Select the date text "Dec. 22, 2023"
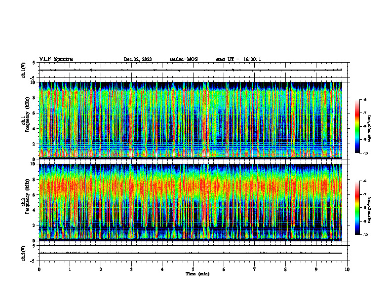Image resolution: width=391 pixels, height=302 pixels. click(x=138, y=59)
